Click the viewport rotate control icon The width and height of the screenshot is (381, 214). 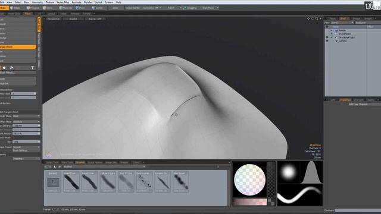pos(313,18)
